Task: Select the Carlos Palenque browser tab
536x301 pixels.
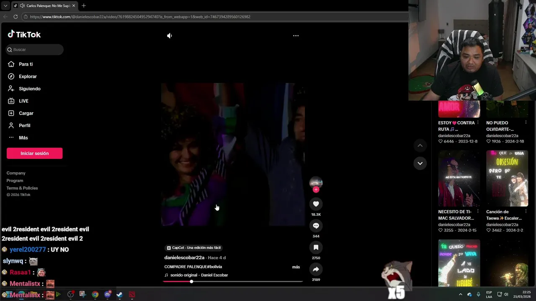Action: coord(44,6)
